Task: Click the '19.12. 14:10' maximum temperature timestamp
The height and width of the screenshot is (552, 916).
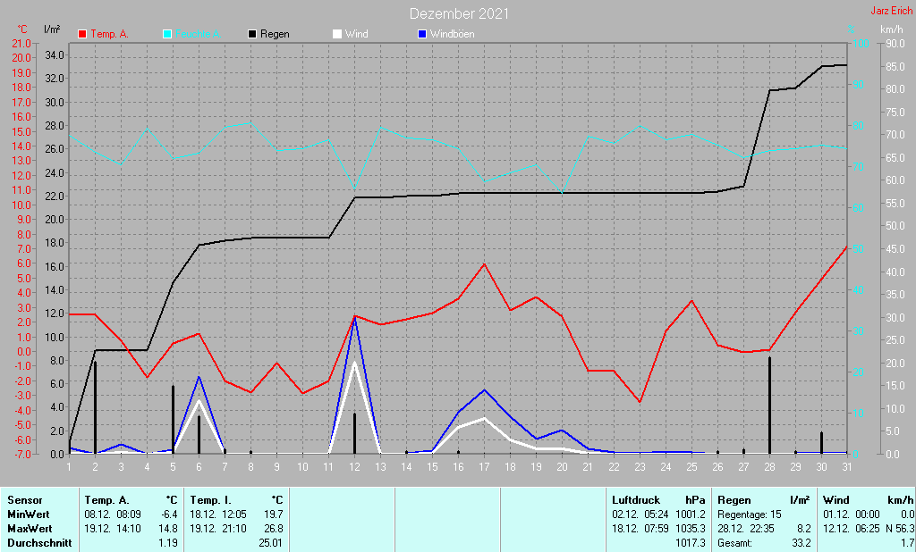Action: pos(113,529)
